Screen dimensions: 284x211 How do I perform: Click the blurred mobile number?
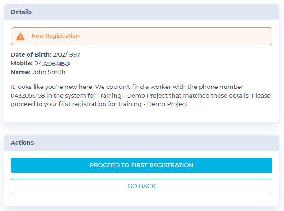click(52, 64)
